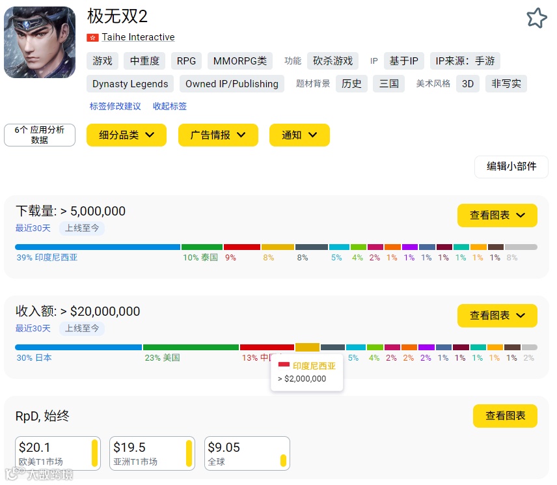The height and width of the screenshot is (485, 557).
Task: Select the 基于IP tag
Action: 404,61
